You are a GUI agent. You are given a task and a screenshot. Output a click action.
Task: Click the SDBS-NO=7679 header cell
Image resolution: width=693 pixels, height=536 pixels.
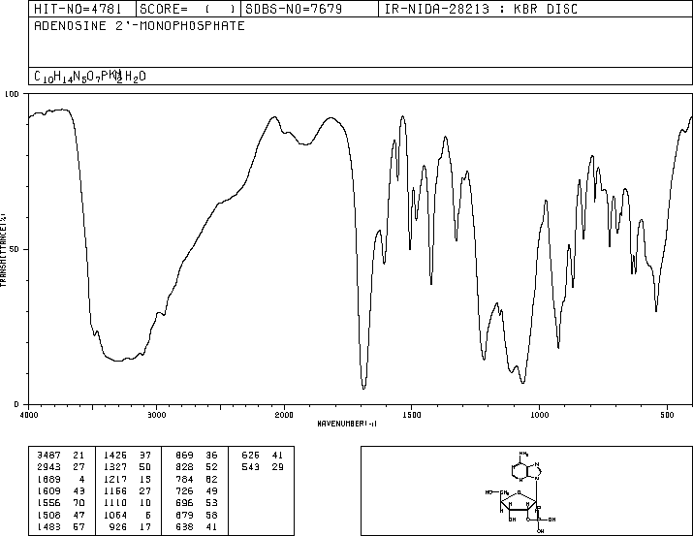[310, 9]
